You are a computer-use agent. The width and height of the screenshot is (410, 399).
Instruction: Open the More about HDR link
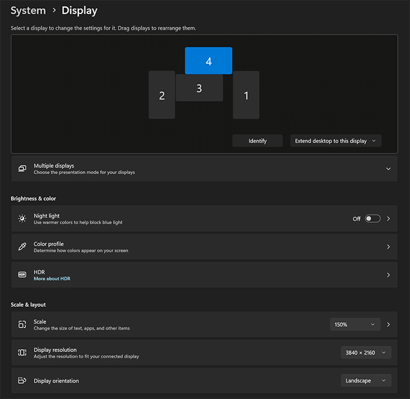[52, 279]
